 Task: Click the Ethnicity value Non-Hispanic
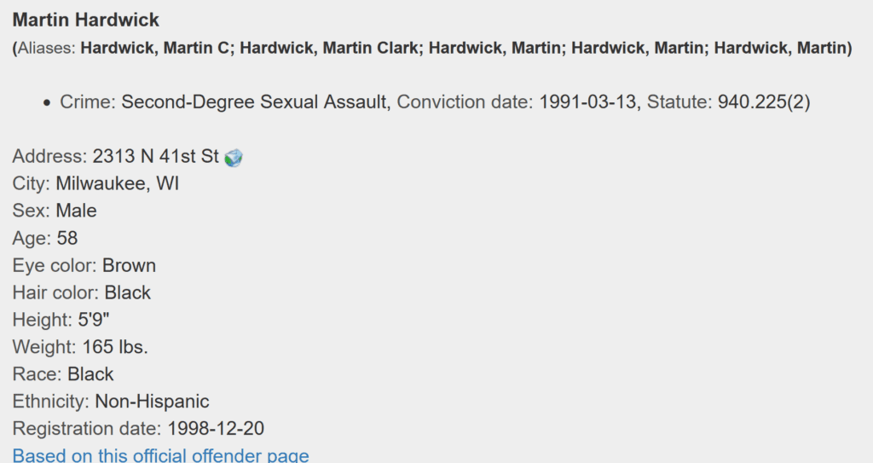tap(152, 401)
